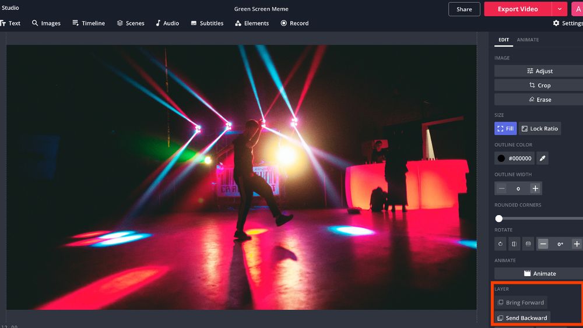The height and width of the screenshot is (328, 583).
Task: Click the eyedropper outline color picker
Action: [x=542, y=158]
